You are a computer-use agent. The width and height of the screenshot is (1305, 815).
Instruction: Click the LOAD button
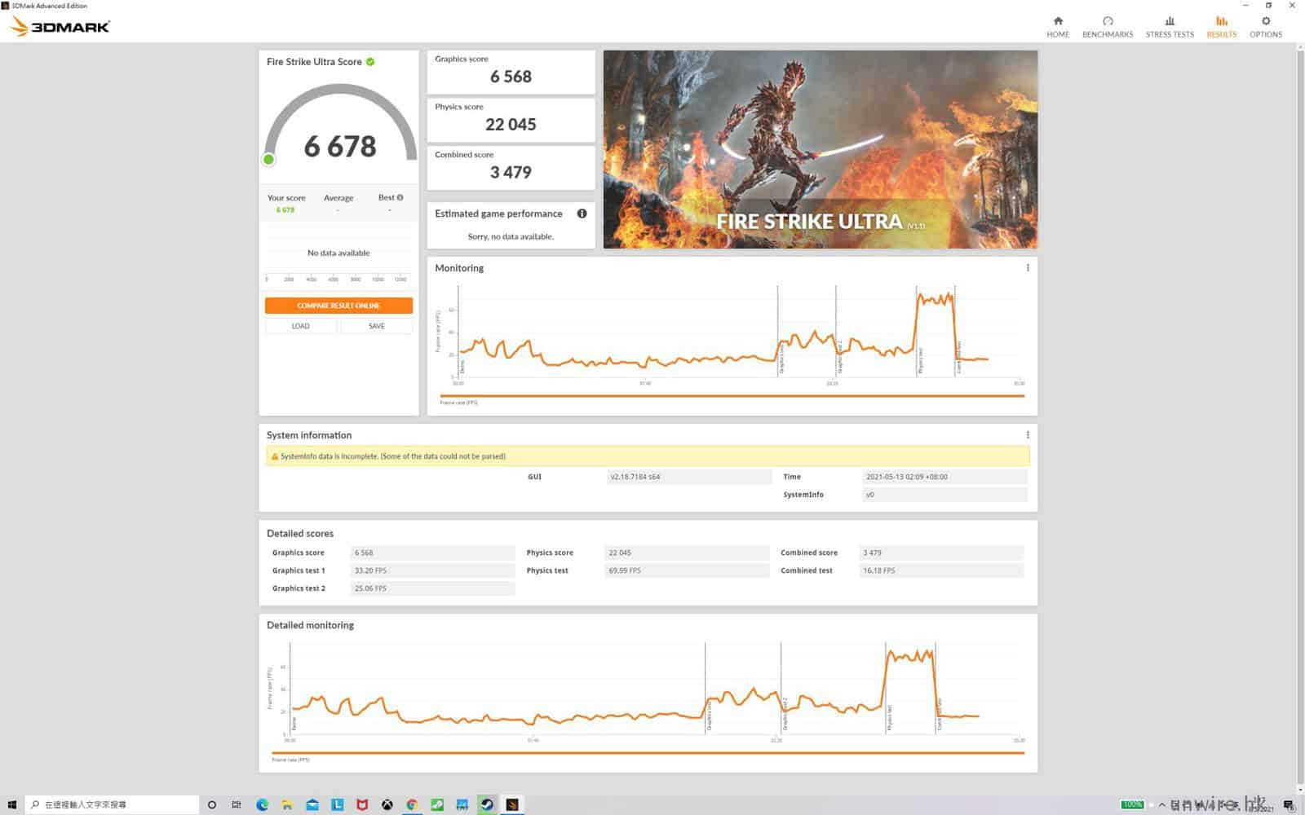click(x=300, y=326)
